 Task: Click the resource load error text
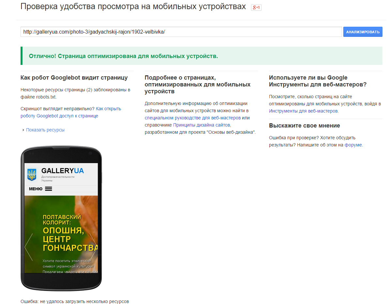[x=75, y=301]
